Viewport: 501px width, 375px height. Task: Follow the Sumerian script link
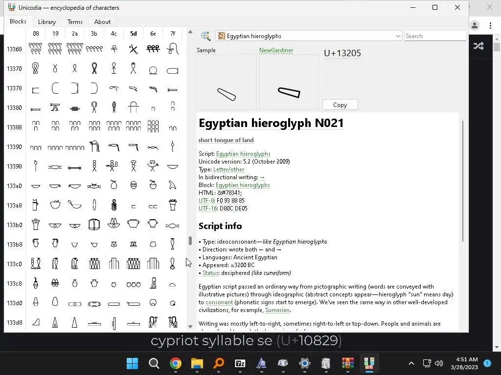tap(277, 310)
